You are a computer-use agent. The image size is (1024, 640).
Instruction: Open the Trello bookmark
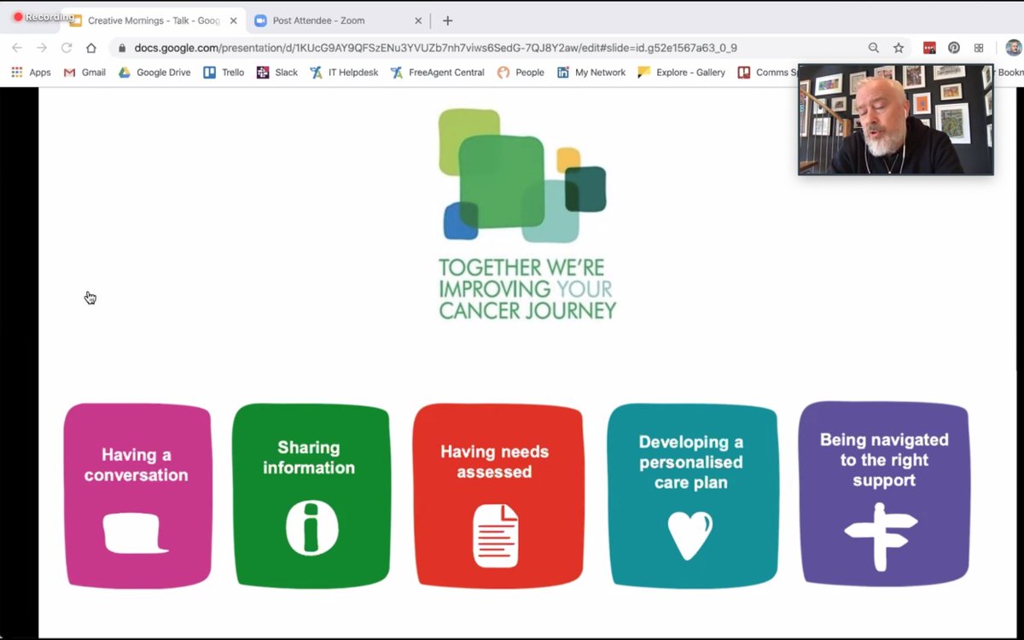pos(223,73)
